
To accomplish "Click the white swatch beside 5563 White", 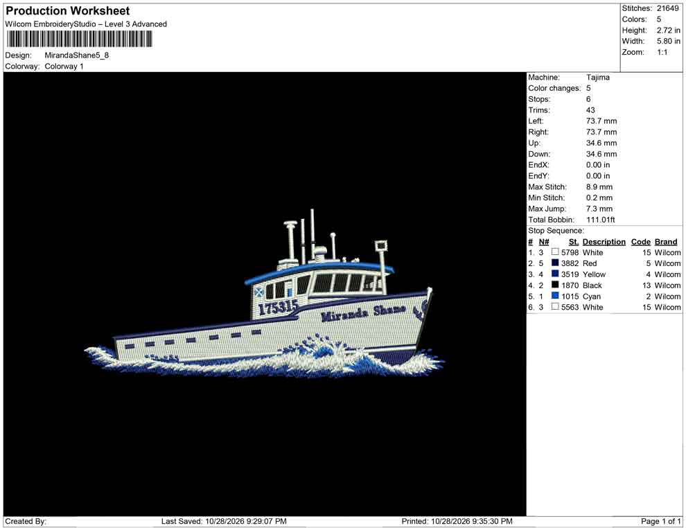I will point(555,307).
